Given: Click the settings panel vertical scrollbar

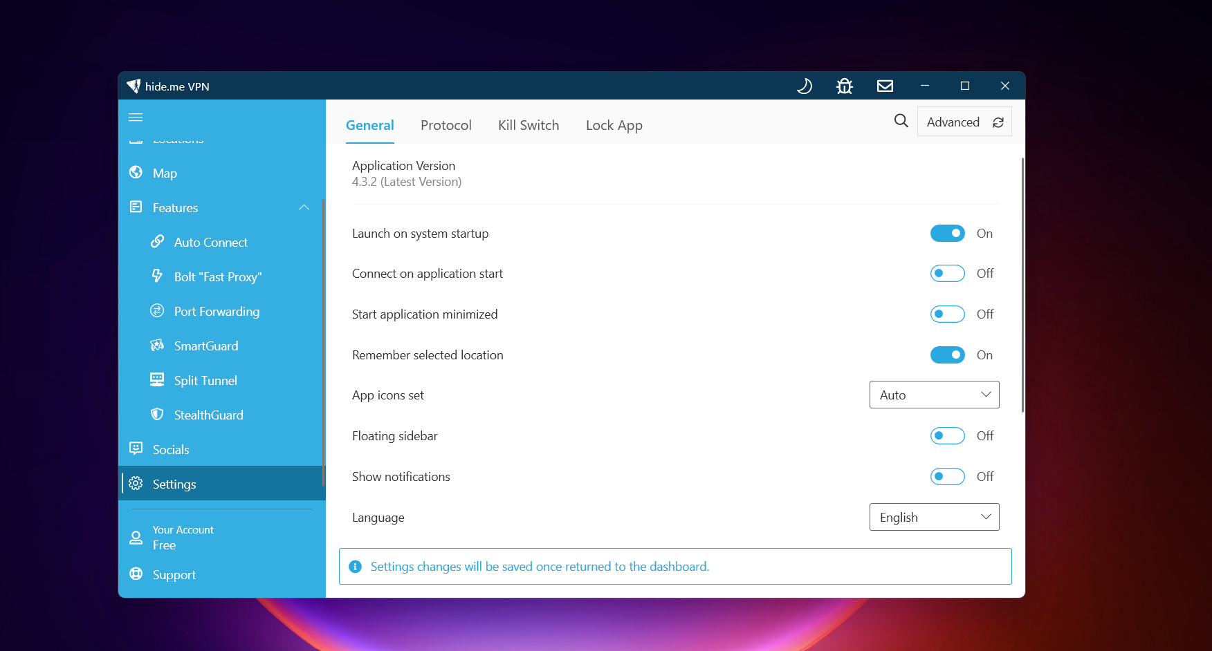Looking at the screenshot, I should click(1022, 285).
